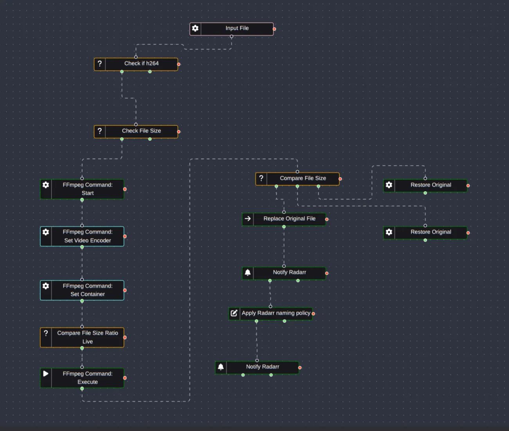509x431 pixels.
Task: Click the question mark icon on Check if h264
Action: [100, 63]
